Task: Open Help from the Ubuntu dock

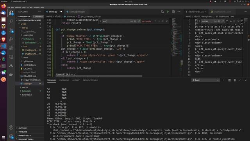Action: click(4, 33)
